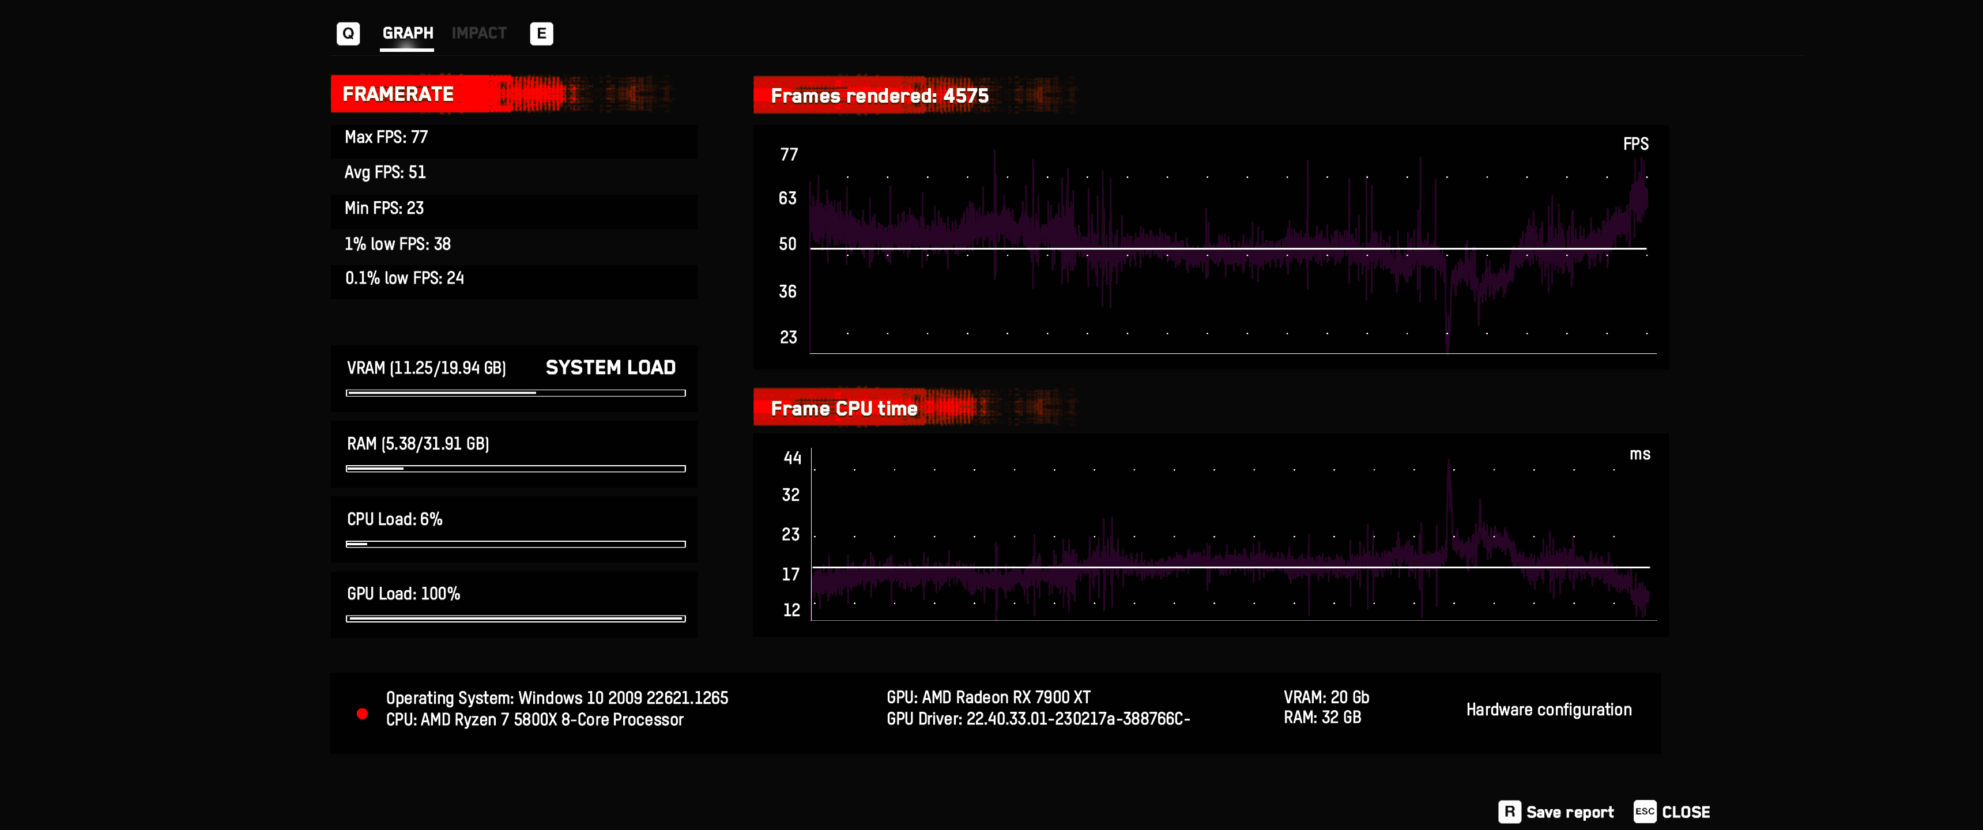Select the GRAPH tab

point(407,33)
